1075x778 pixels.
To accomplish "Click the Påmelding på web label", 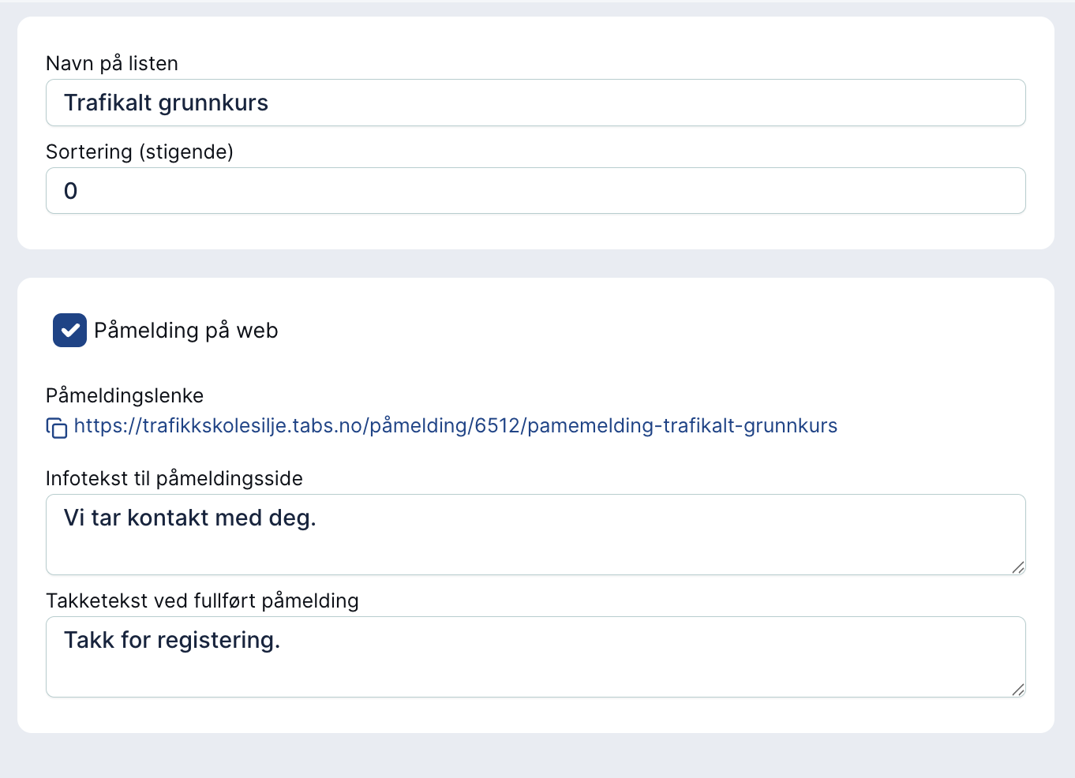I will point(186,331).
